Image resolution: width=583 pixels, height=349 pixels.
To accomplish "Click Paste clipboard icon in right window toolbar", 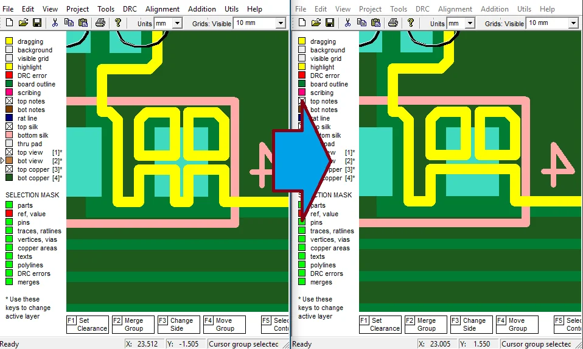I will coord(375,23).
